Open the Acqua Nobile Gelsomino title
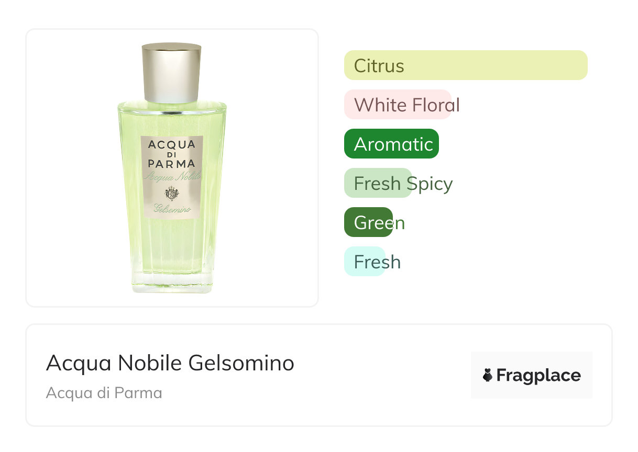This screenshot has width=638, height=452. [x=170, y=363]
